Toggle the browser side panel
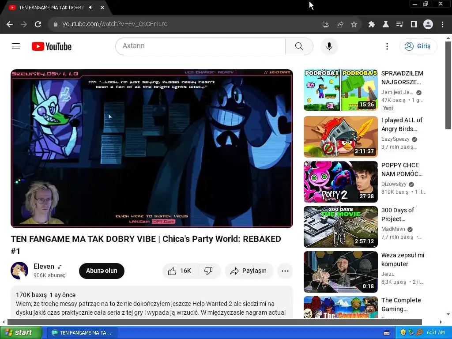Image resolution: width=452 pixels, height=339 pixels. (414, 25)
